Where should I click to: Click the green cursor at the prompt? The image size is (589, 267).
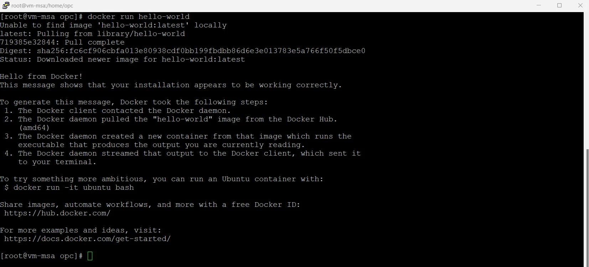[90, 256]
